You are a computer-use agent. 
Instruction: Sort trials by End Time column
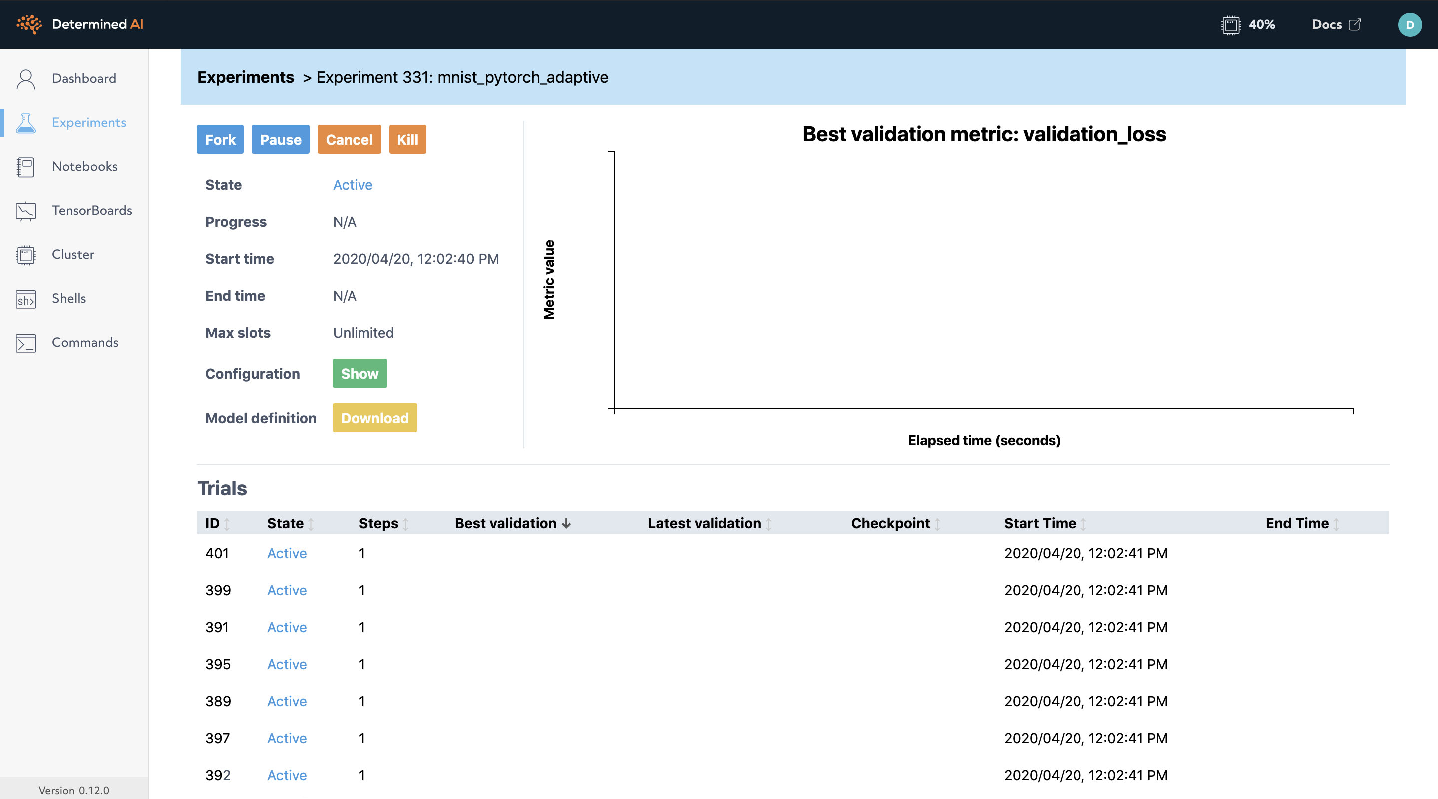coord(1302,524)
